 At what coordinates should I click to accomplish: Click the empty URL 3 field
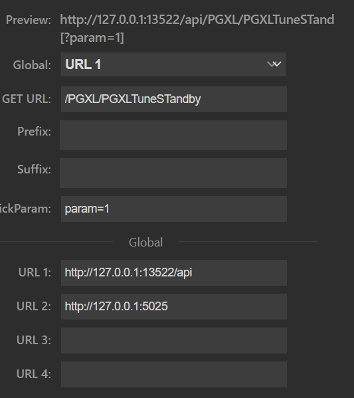tap(174, 340)
